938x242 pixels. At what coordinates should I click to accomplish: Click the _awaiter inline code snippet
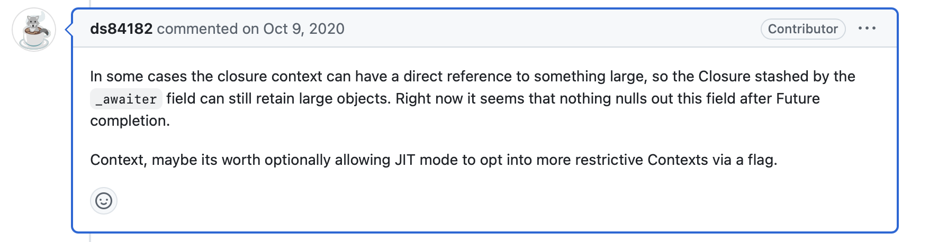[x=126, y=99]
